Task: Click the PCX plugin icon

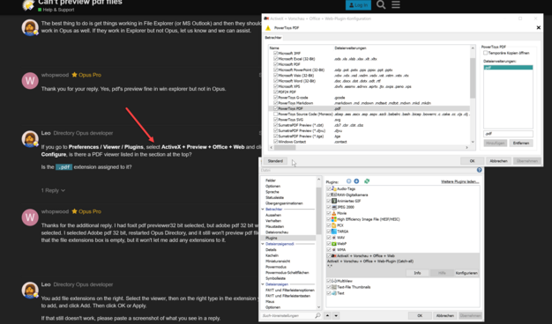Action: [x=334, y=225]
